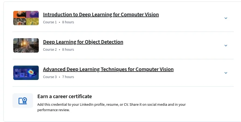Click the Deep Learning for Object Detection thumbnail
Screen dimensions: 241x122
[26, 45]
